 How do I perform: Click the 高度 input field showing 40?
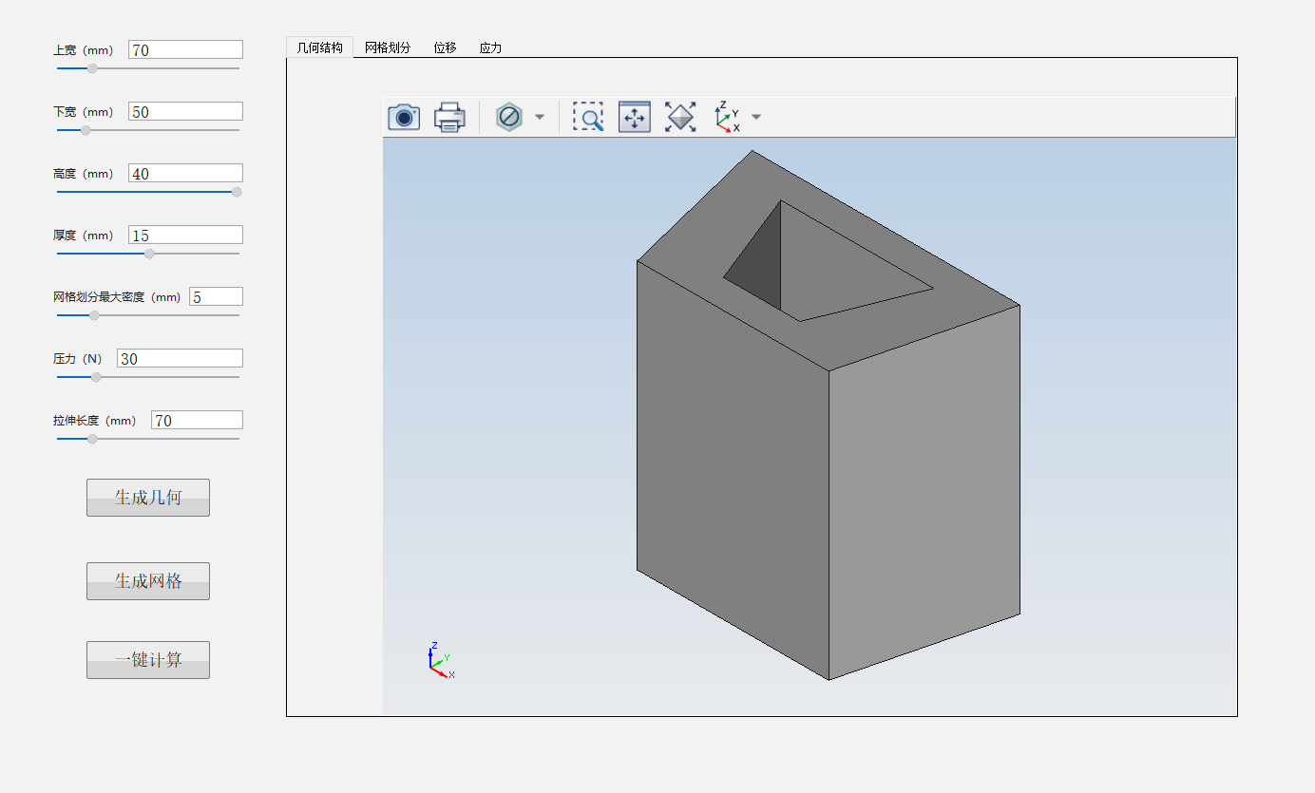[x=186, y=173]
